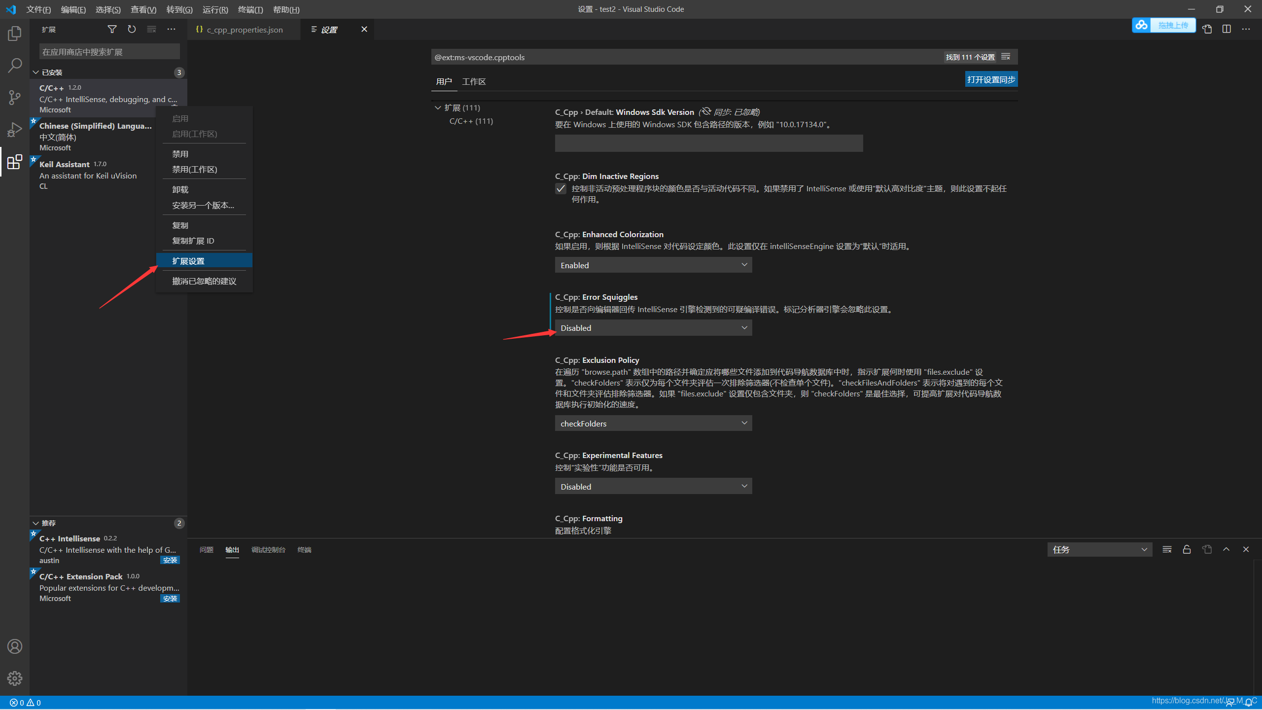Viewport: 1262px width, 710px height.
Task: Open output log file icon
Action: click(1207, 549)
